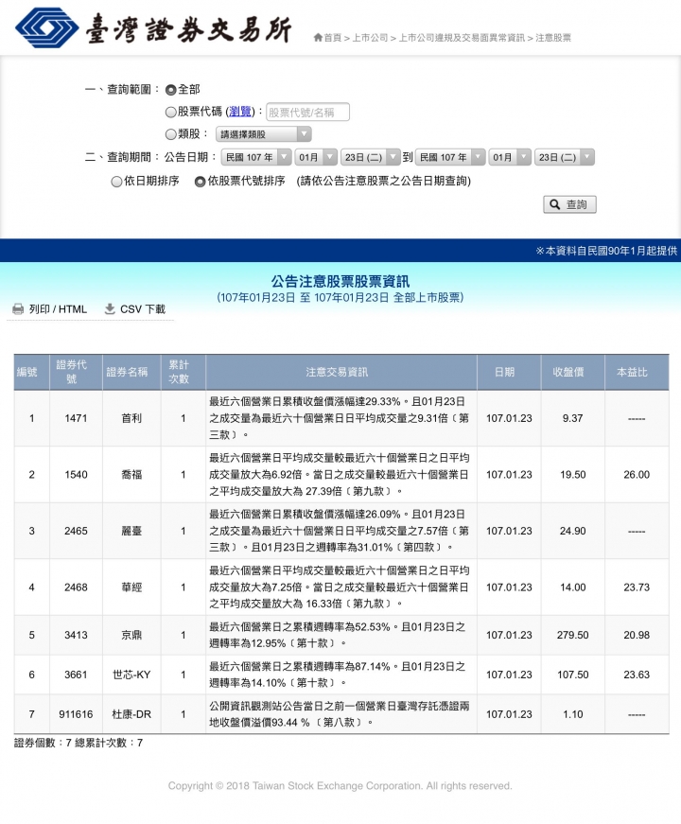Click stock name 杜康-DR
Screen dimensions: 681x824
pyautogui.click(x=131, y=714)
